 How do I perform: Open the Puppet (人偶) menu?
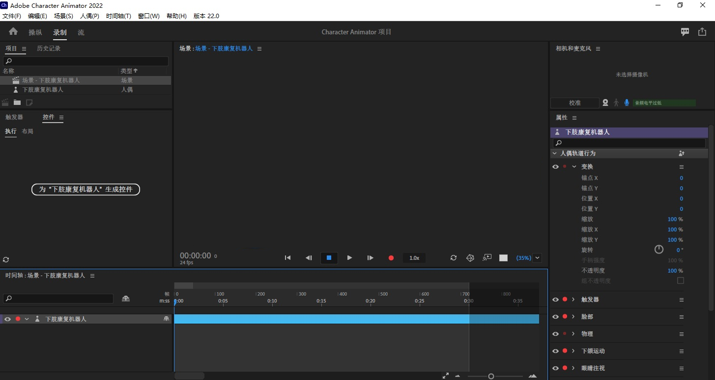(x=89, y=16)
